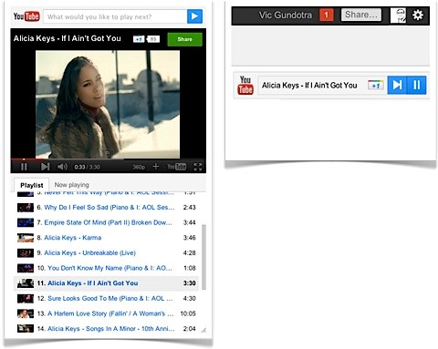The image size is (438, 349).
Task: Select track 11 'If I Ain't Got You'
Action: [106, 283]
